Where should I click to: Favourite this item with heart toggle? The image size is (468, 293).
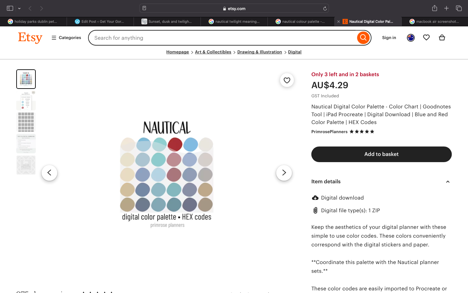287,80
